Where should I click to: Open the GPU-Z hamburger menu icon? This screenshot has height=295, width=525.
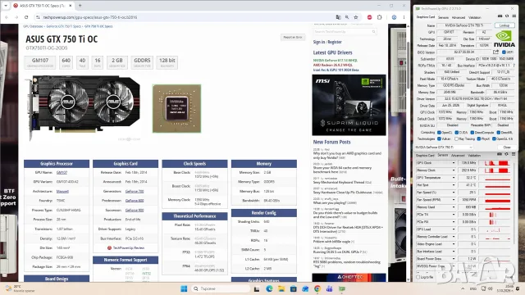[514, 16]
